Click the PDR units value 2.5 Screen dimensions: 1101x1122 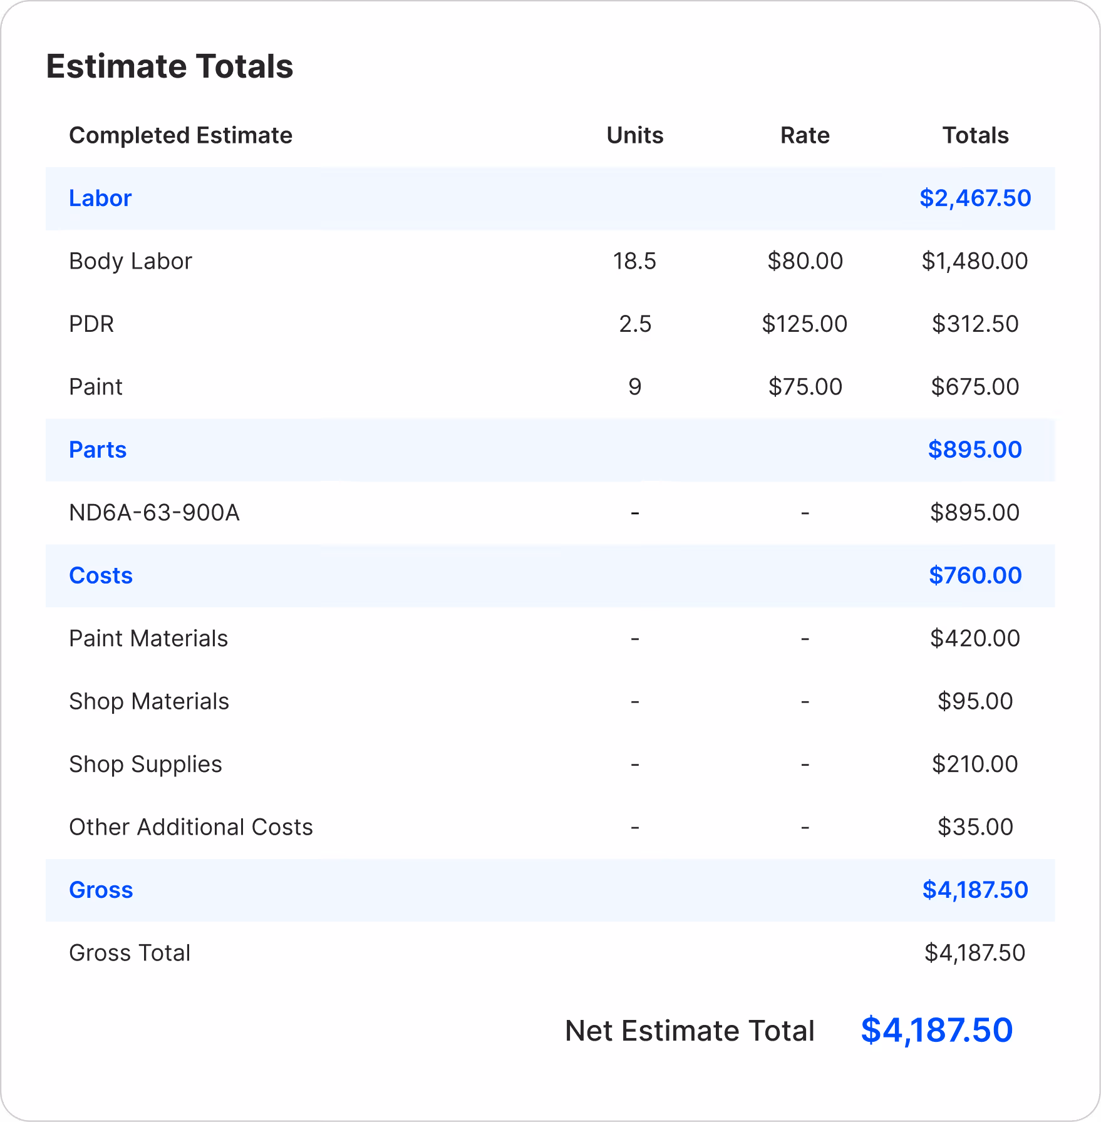coord(635,324)
